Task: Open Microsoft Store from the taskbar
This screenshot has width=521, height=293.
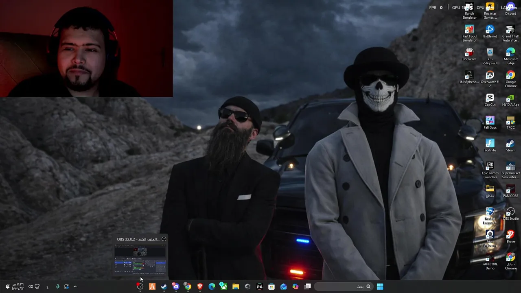Action: pyautogui.click(x=271, y=286)
